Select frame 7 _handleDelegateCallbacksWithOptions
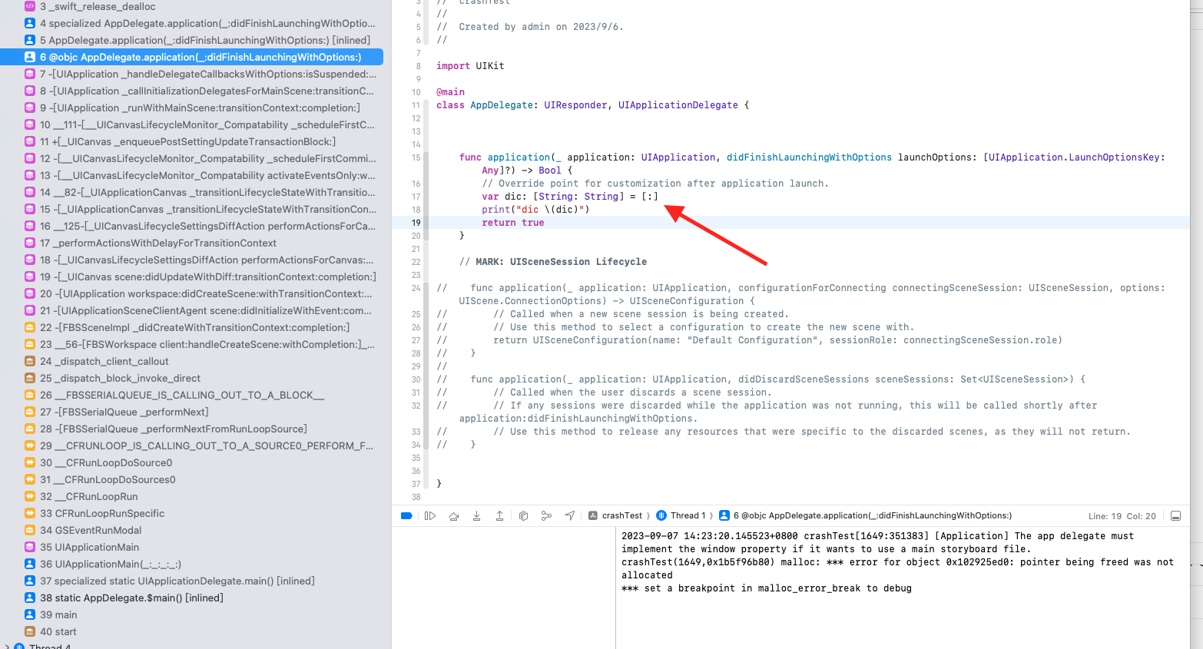This screenshot has height=649, width=1203. click(x=192, y=74)
